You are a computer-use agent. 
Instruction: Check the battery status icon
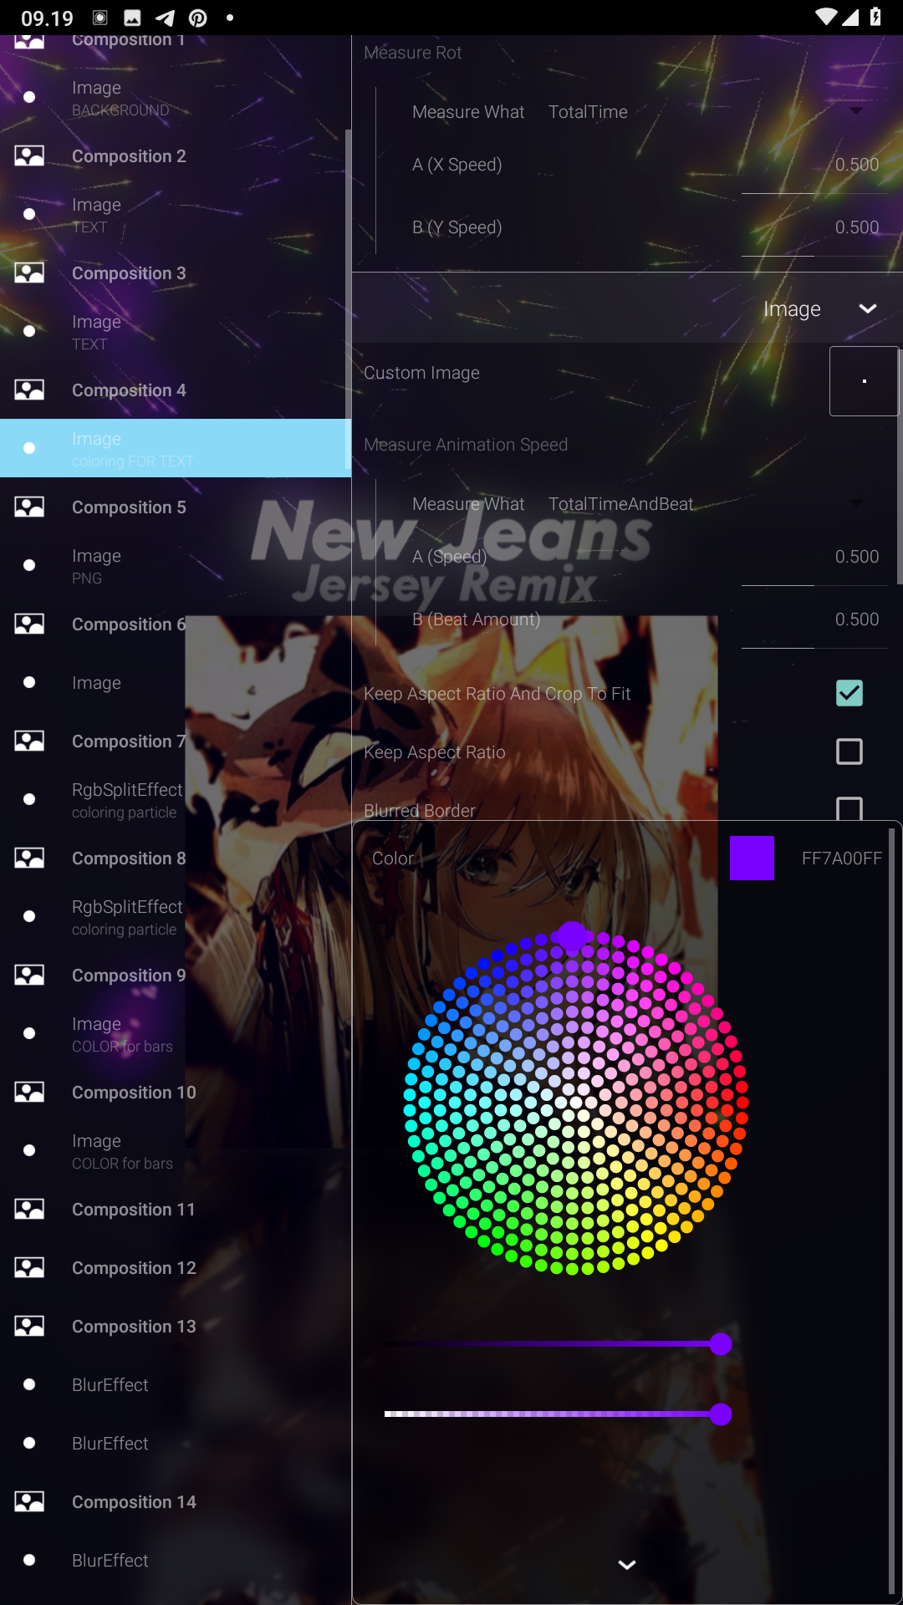(x=875, y=17)
